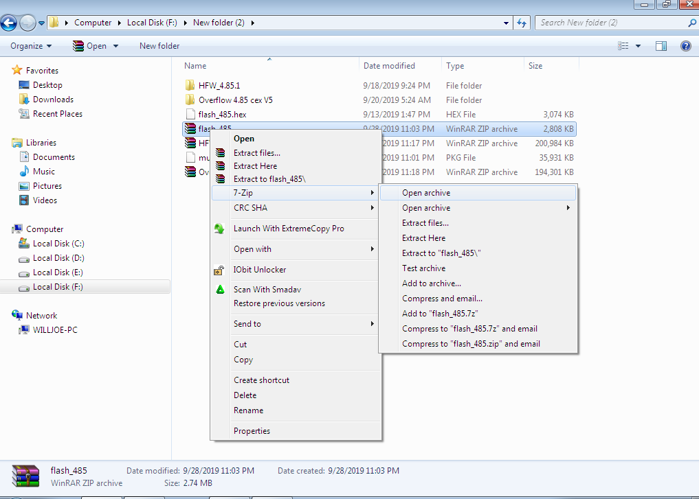The image size is (699, 499).
Task: Expand the address bar history dropdown
Action: [506, 23]
